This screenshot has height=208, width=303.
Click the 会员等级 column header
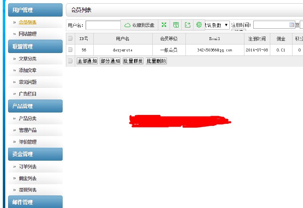pos(169,39)
